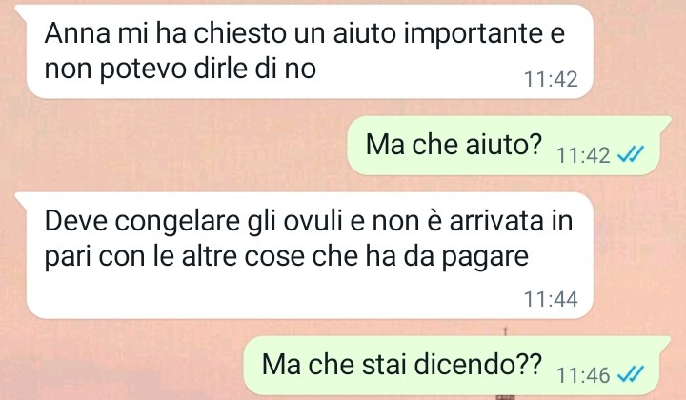Click the tail corner of first received bubble
686x400 pixels.
coord(21,10)
